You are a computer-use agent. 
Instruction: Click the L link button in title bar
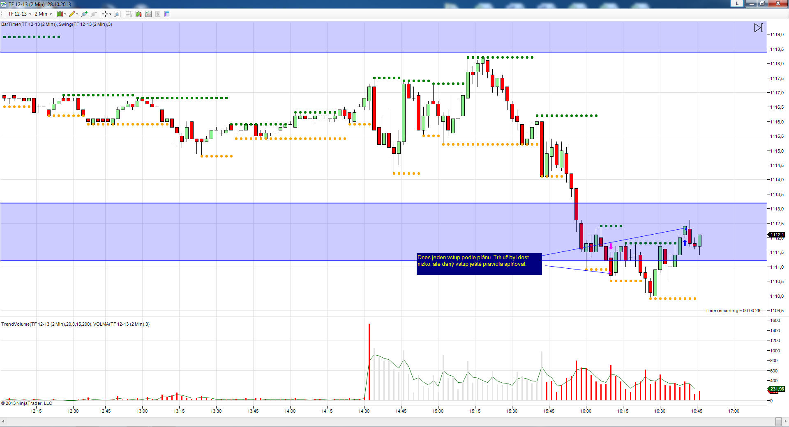pos(737,3)
